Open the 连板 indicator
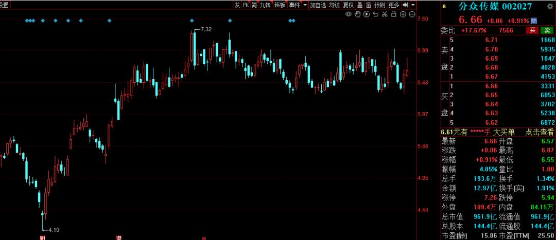 [280, 5]
